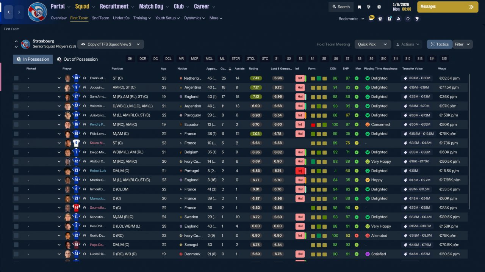The image size is (485, 272).
Task: Click the STCR position pill
Action: click(236, 59)
